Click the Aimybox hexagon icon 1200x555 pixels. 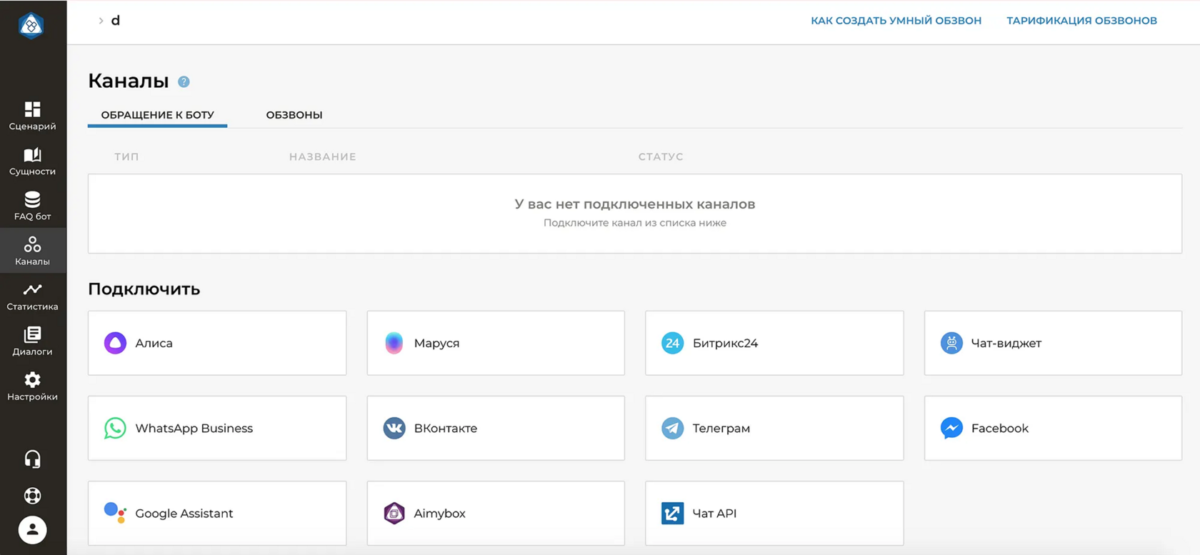394,513
